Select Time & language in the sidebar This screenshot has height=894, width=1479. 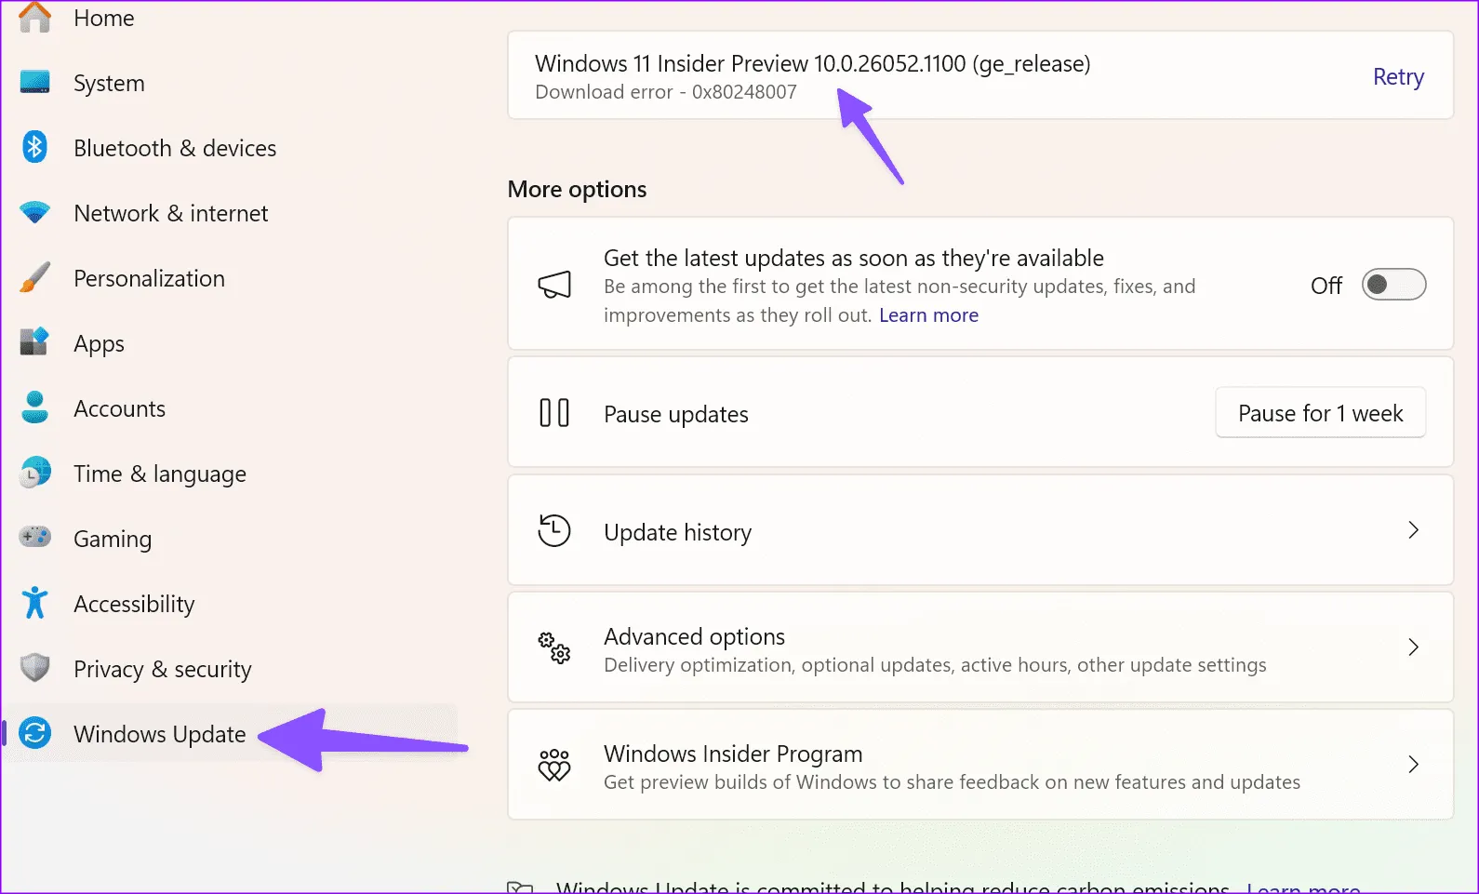tap(159, 474)
